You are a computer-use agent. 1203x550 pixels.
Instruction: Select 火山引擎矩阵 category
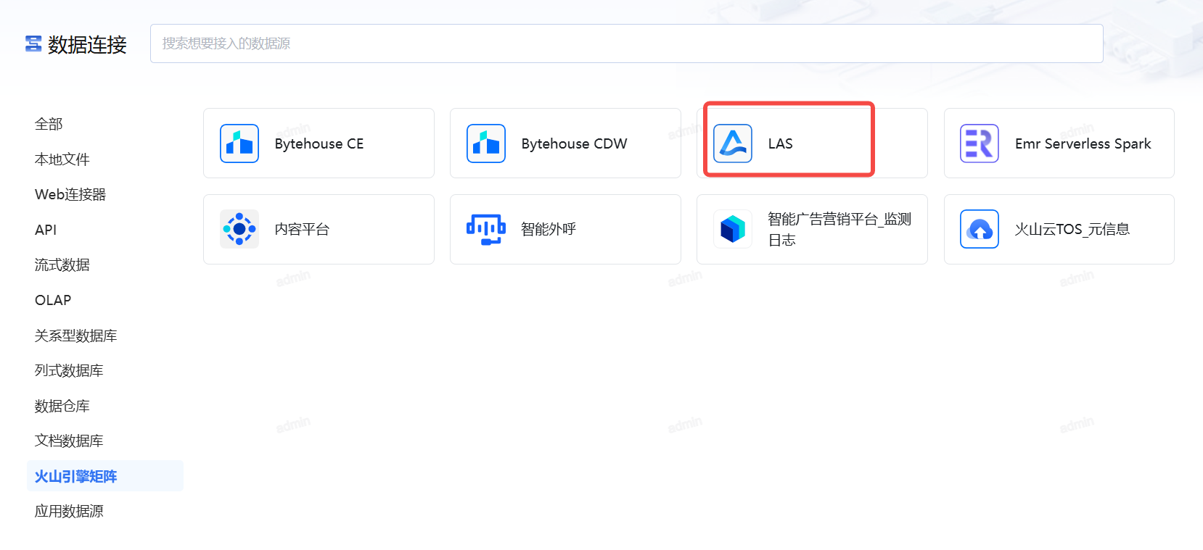(x=105, y=476)
